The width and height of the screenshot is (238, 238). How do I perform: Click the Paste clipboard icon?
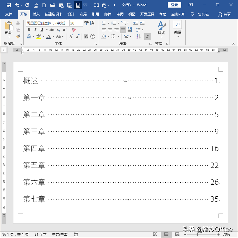click(9, 26)
